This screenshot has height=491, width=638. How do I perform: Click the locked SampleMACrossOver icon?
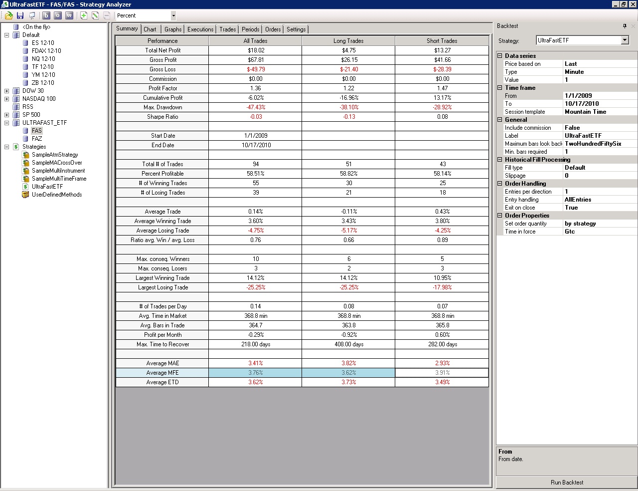click(x=26, y=163)
